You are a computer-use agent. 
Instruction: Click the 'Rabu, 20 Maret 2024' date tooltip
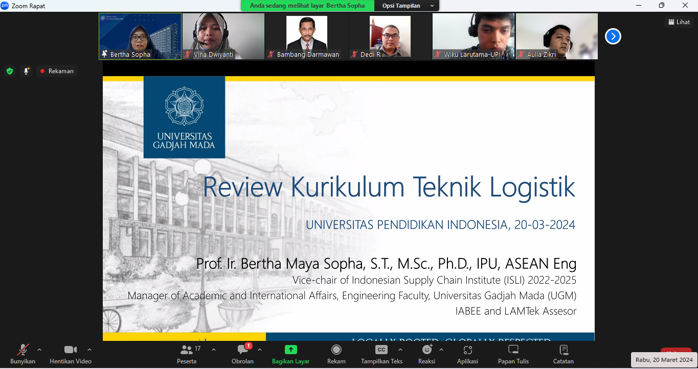point(664,360)
